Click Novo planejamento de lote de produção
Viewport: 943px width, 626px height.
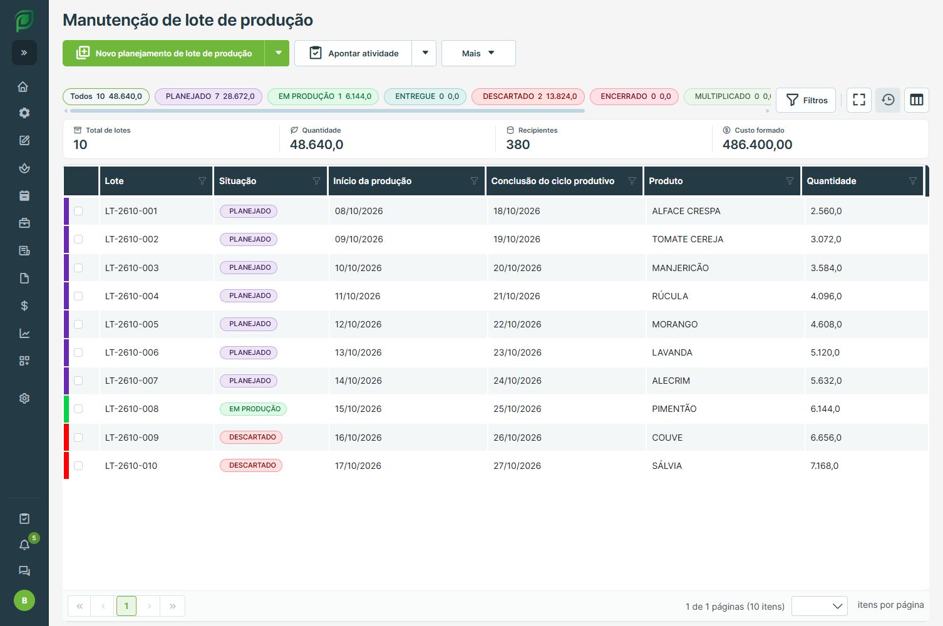pos(164,53)
